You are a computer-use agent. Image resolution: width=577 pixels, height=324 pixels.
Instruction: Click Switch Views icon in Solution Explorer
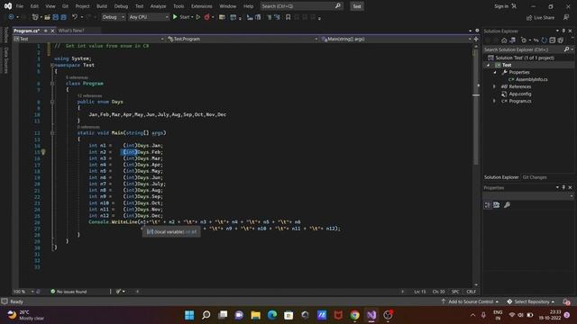[x=512, y=40]
